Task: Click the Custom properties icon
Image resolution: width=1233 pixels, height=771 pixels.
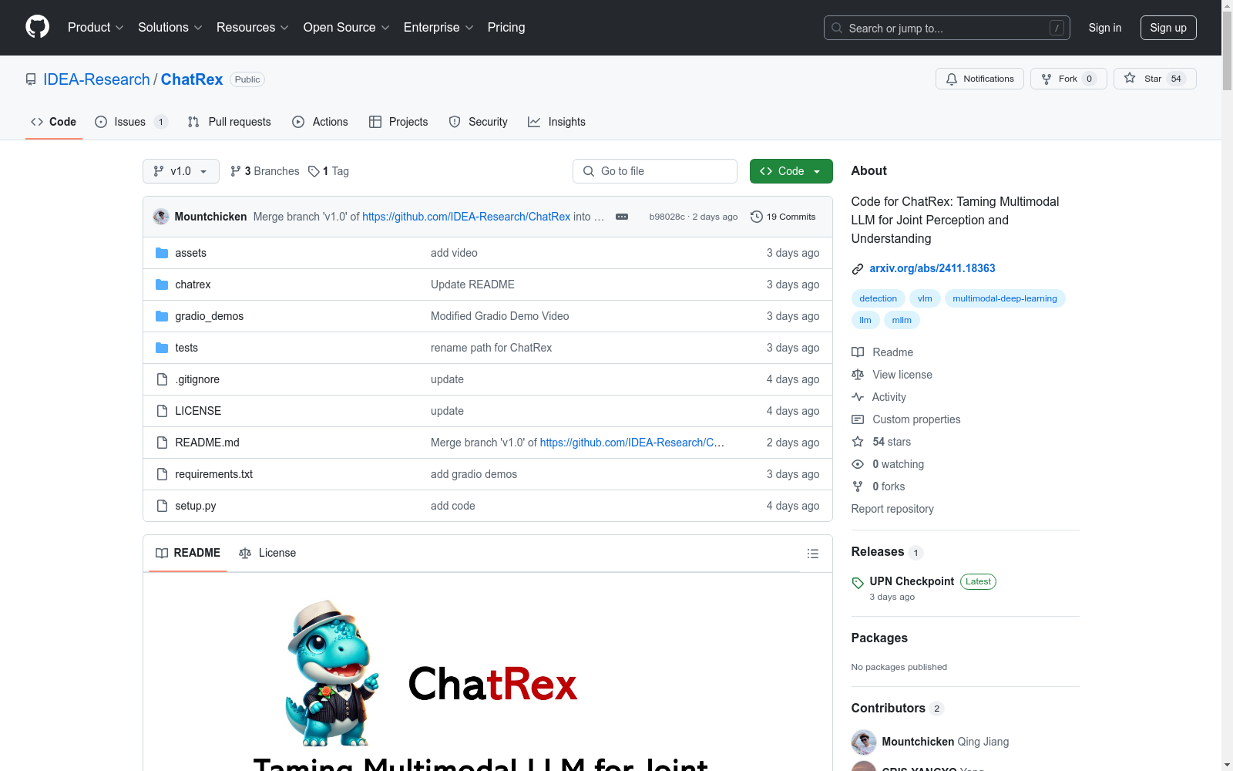Action: click(x=858, y=419)
